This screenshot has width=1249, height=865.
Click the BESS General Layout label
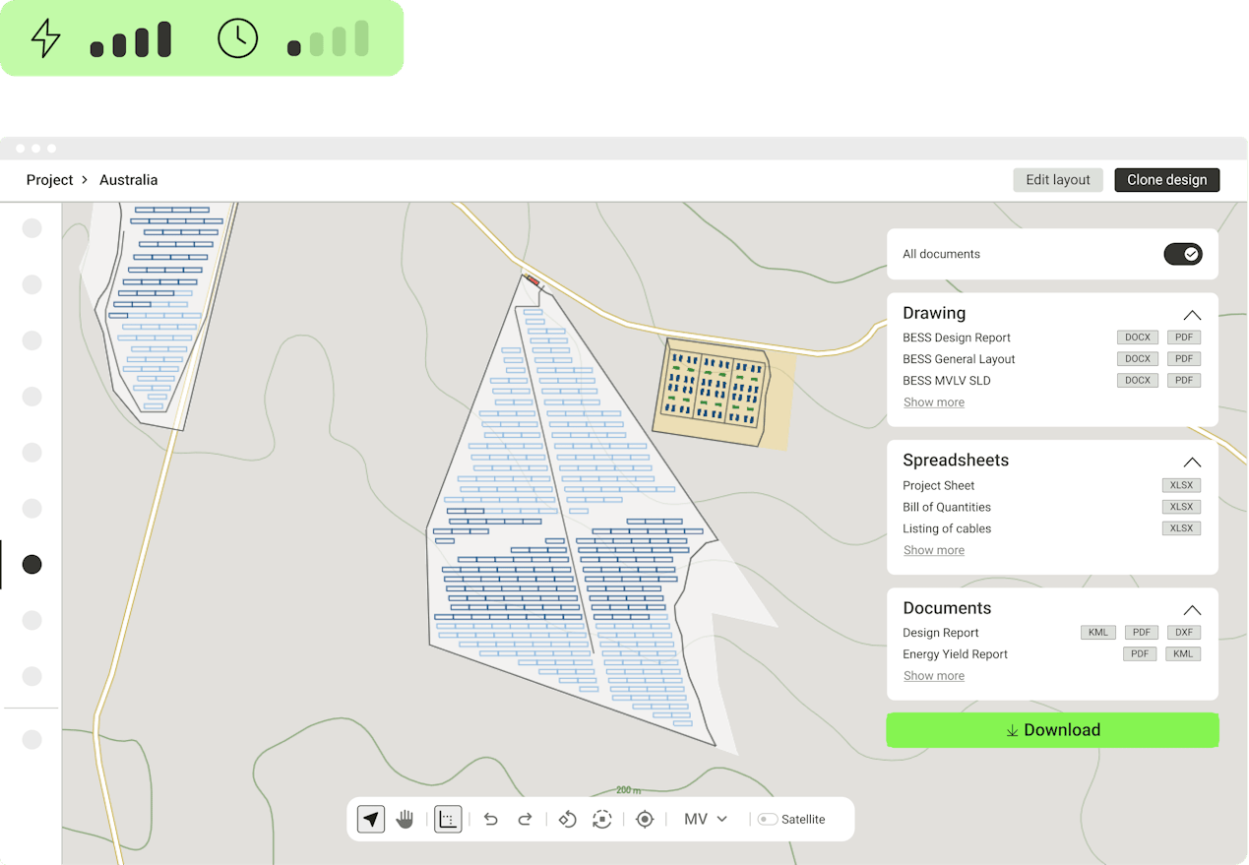click(959, 359)
